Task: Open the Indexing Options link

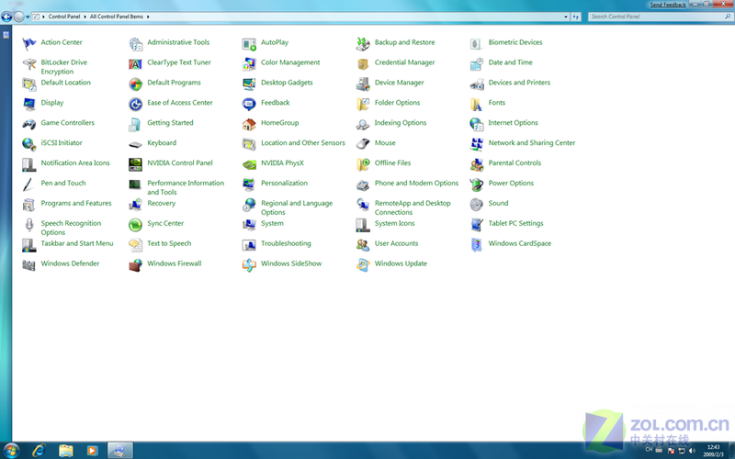Action: pos(401,123)
